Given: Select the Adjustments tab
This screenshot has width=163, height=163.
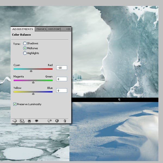Looking at the screenshot, I should [23, 29].
